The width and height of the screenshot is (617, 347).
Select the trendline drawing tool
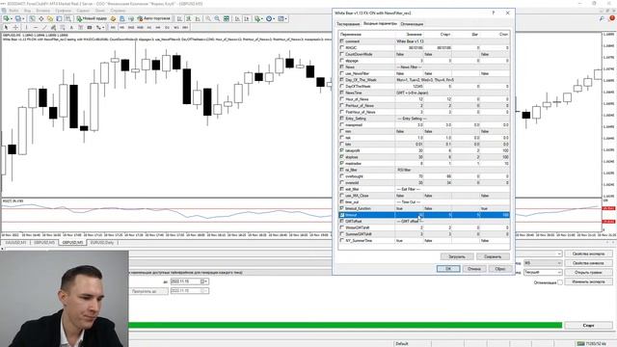tap(44, 28)
